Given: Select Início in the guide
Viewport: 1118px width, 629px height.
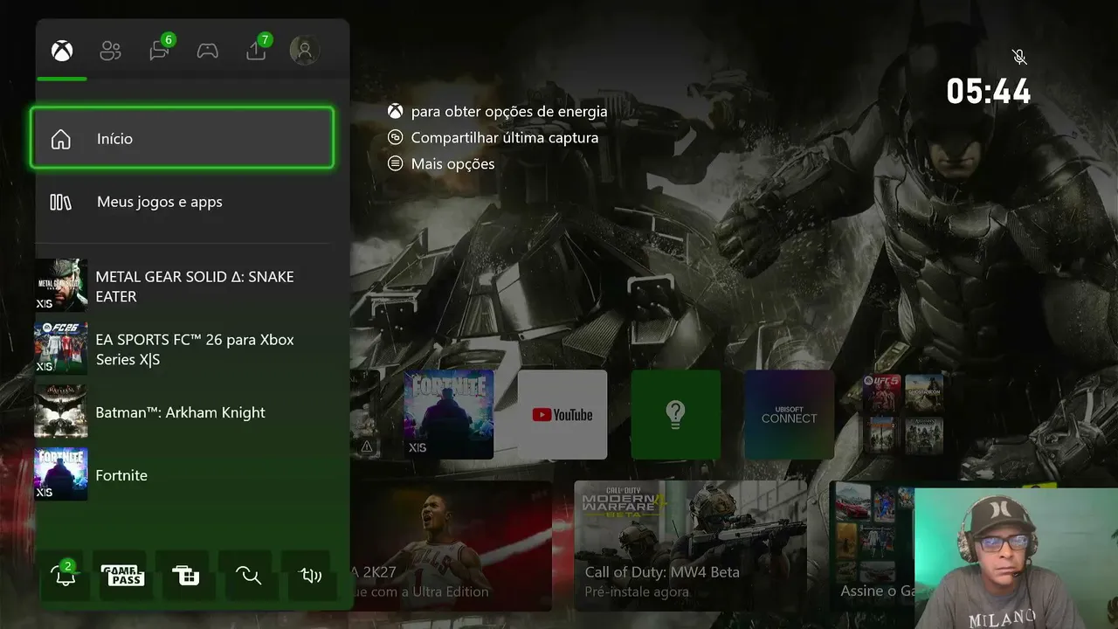Looking at the screenshot, I should tap(182, 138).
